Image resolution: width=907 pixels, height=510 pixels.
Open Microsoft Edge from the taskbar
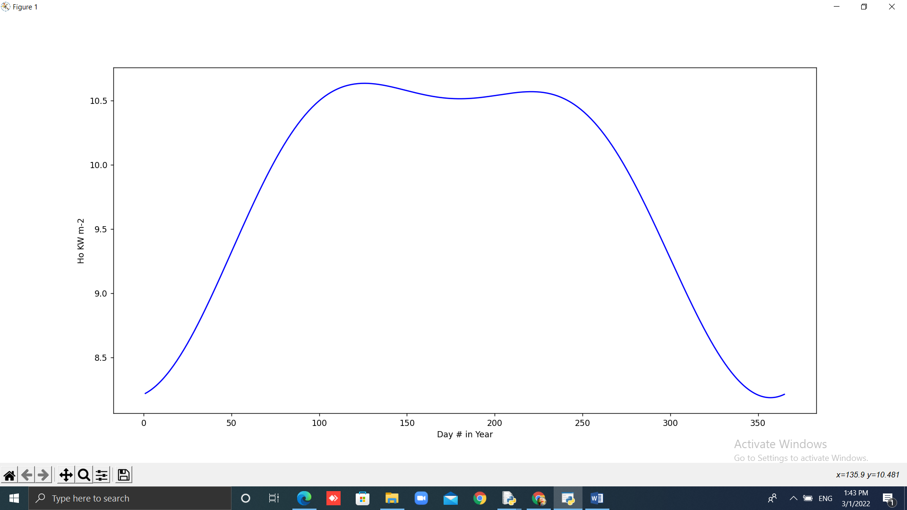(305, 498)
